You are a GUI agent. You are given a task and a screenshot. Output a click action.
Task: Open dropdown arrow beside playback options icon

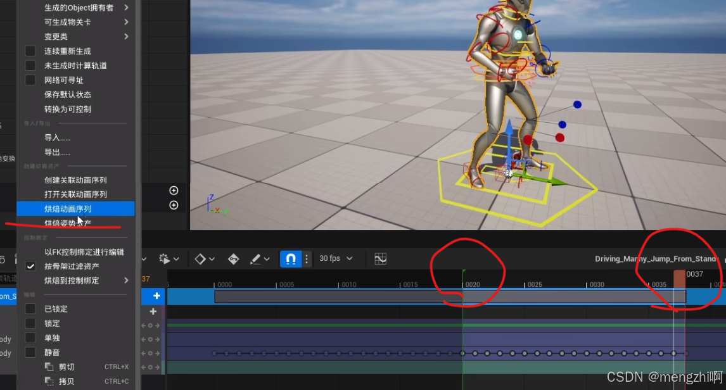tap(176, 259)
